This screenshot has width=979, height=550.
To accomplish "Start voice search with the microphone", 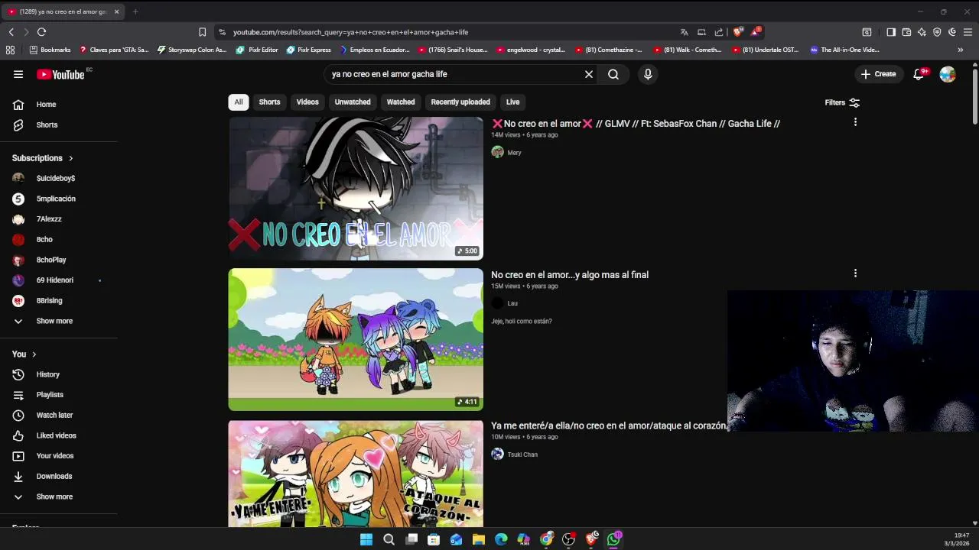I will pyautogui.click(x=648, y=74).
